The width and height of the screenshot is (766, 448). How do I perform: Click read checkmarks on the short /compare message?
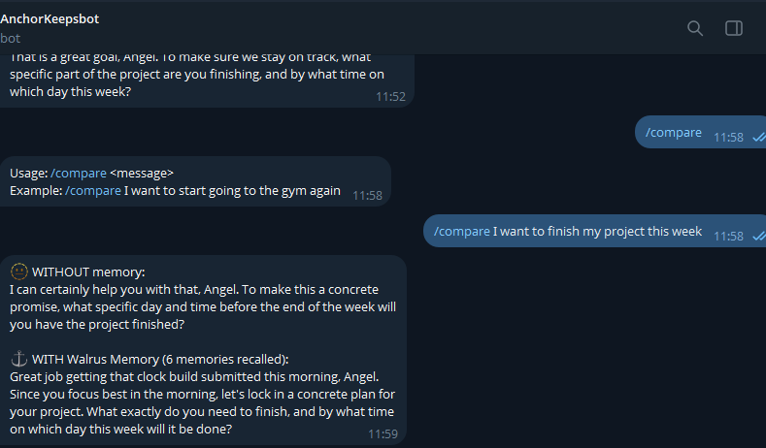pos(759,138)
